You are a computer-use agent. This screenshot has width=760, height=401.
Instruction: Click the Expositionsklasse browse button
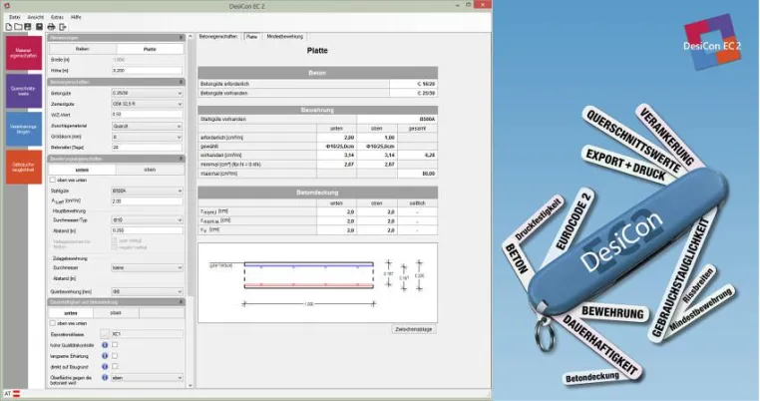tap(105, 334)
